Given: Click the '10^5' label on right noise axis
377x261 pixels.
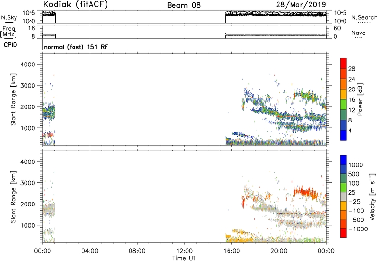Looking at the screenshot, I should pos(340,13).
